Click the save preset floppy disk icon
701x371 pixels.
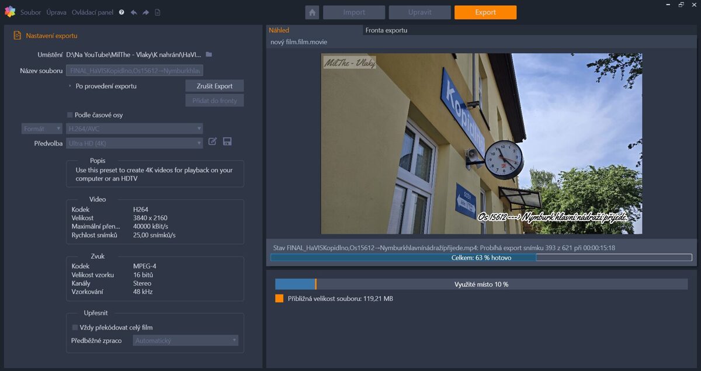pyautogui.click(x=227, y=141)
